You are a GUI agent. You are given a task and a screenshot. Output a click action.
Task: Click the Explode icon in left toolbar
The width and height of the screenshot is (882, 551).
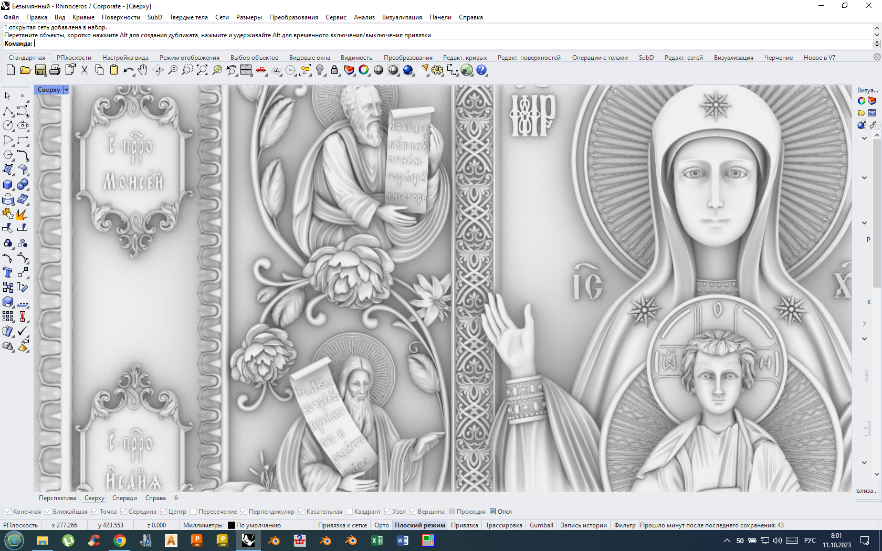[23, 214]
